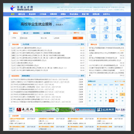
Task: Click day 29 in the recruitment calendar
Action: [117, 101]
